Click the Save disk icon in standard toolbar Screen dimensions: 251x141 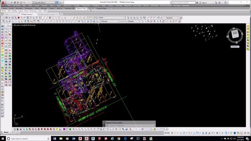coord(6,18)
